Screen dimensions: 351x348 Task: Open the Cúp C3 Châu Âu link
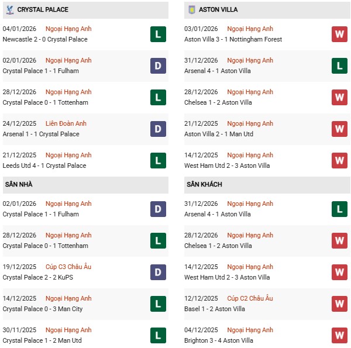point(68,267)
